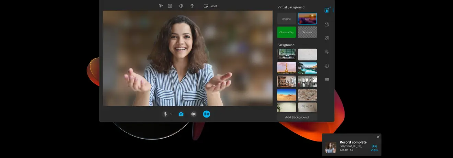The width and height of the screenshot is (453, 158).
Task: Select the Chroma Key option
Action: [x=287, y=32]
